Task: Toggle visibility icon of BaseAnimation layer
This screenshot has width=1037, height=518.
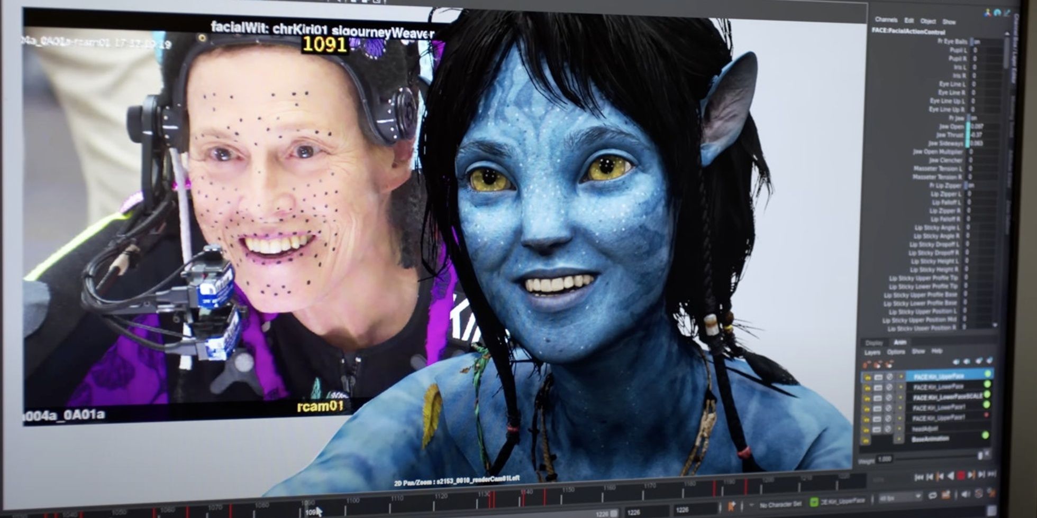Action: pos(867,440)
